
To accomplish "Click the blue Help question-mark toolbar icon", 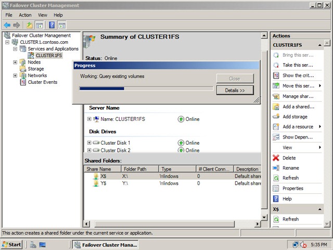I will (x=52, y=26).
